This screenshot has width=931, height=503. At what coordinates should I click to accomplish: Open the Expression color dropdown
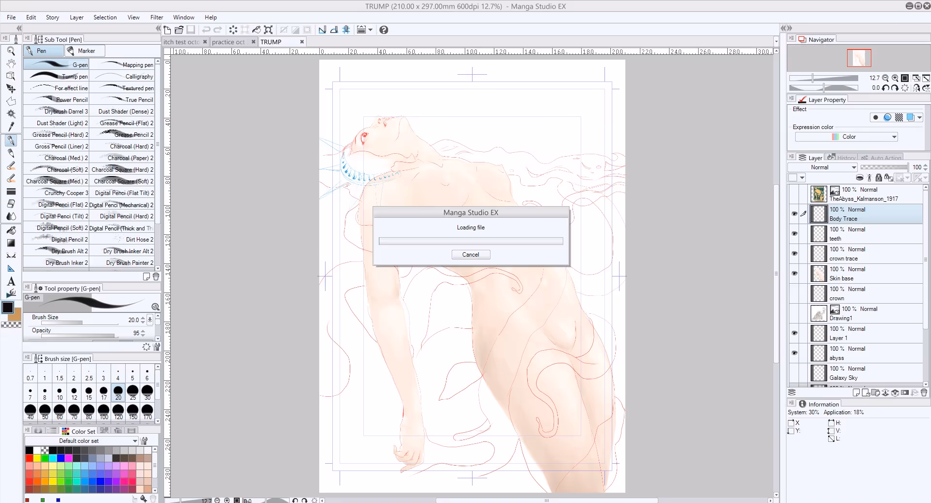[846, 137]
